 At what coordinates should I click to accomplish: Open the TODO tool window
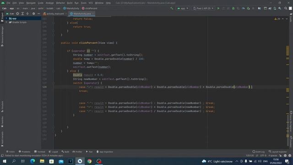coord(10,152)
